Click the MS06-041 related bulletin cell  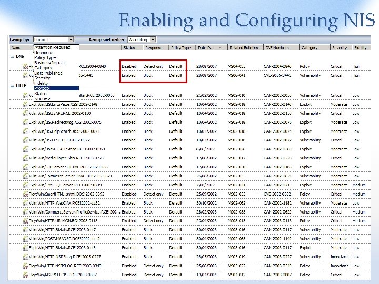(236, 75)
